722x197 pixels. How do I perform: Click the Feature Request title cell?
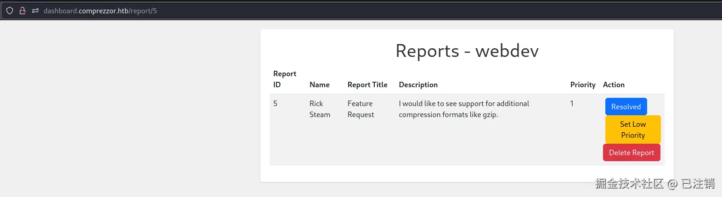361,109
